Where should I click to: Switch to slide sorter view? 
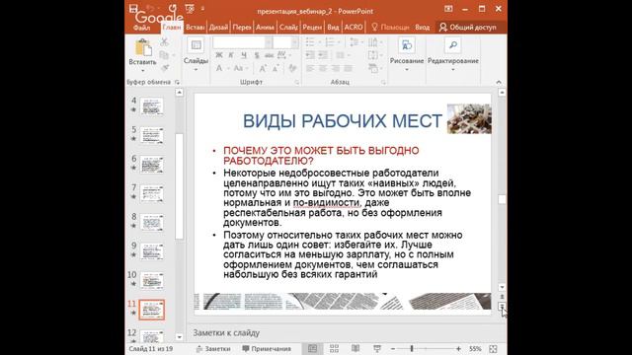pyautogui.click(x=334, y=348)
